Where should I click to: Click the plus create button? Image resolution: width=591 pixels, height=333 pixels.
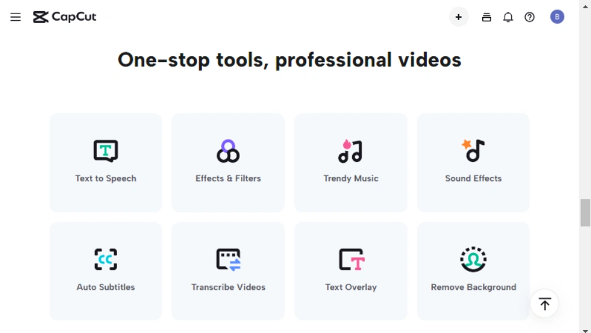coord(459,17)
